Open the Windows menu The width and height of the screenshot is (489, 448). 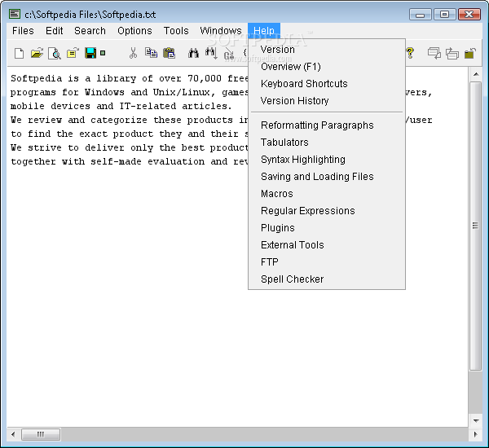pyautogui.click(x=221, y=31)
